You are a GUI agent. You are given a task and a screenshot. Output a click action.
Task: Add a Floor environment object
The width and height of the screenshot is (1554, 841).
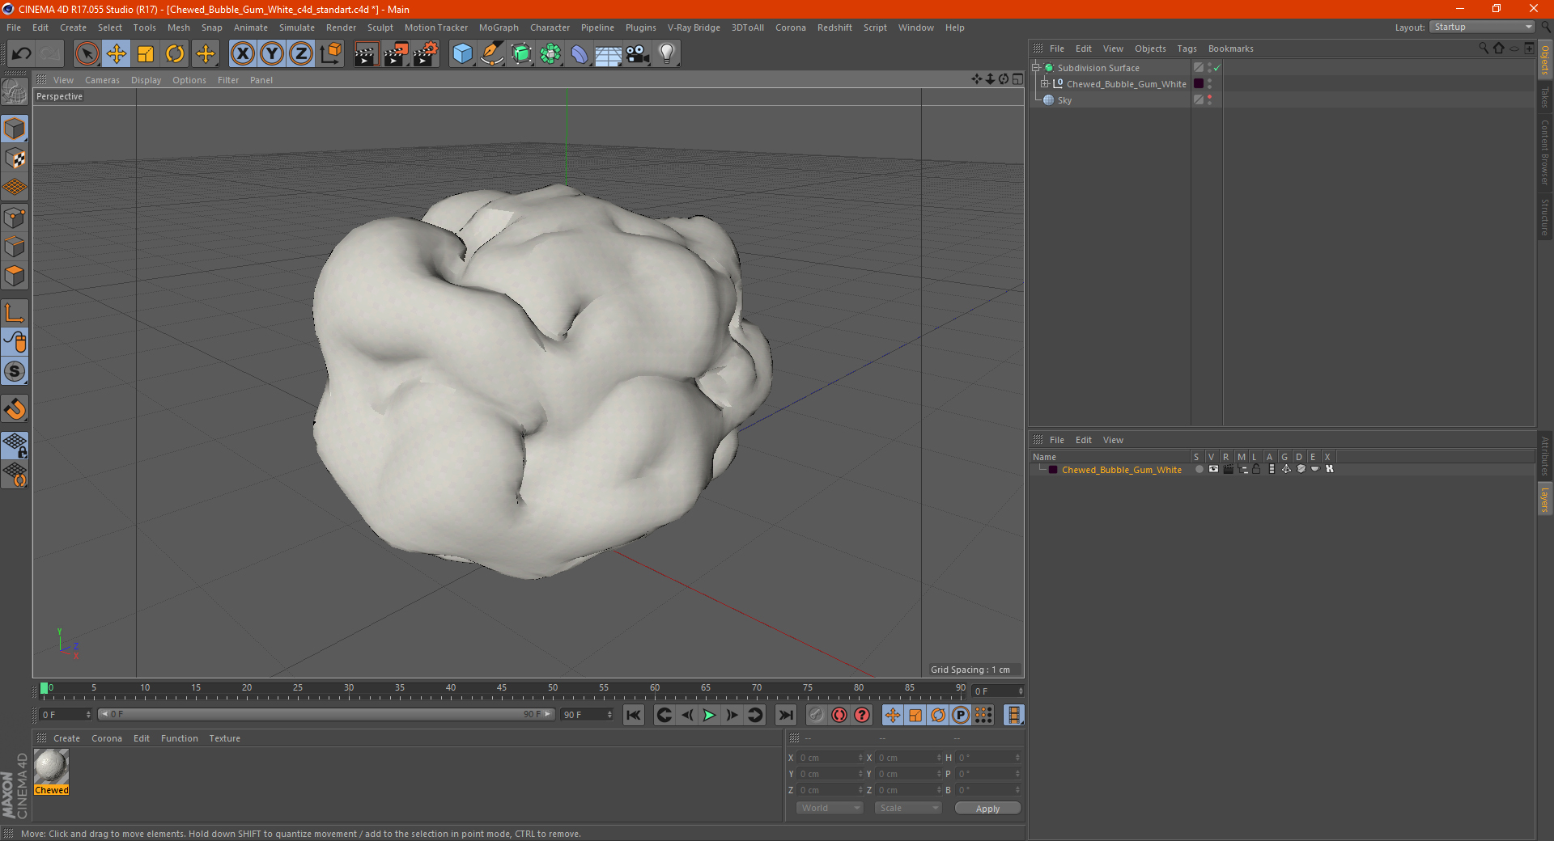coord(609,54)
